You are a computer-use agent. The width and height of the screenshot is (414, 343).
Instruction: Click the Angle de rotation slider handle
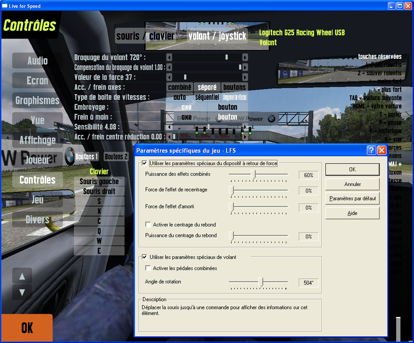tap(261, 282)
